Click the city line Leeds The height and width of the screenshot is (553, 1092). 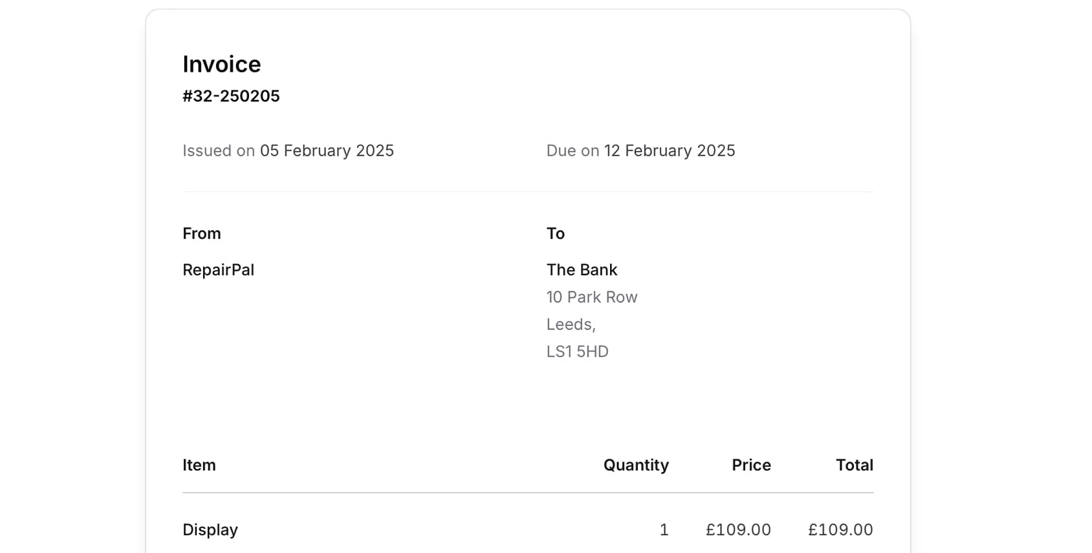click(x=571, y=324)
